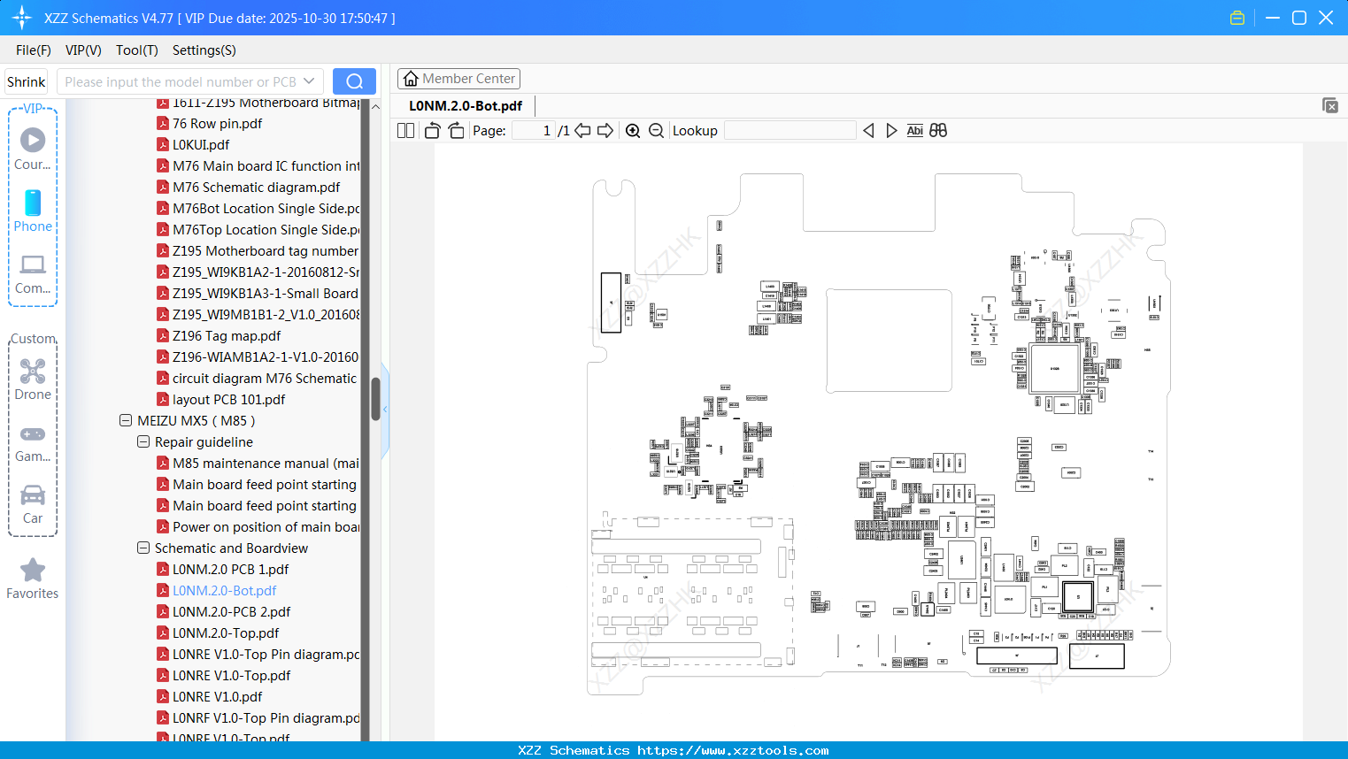
Task: Open the model number dropdown arrow
Action: click(309, 81)
